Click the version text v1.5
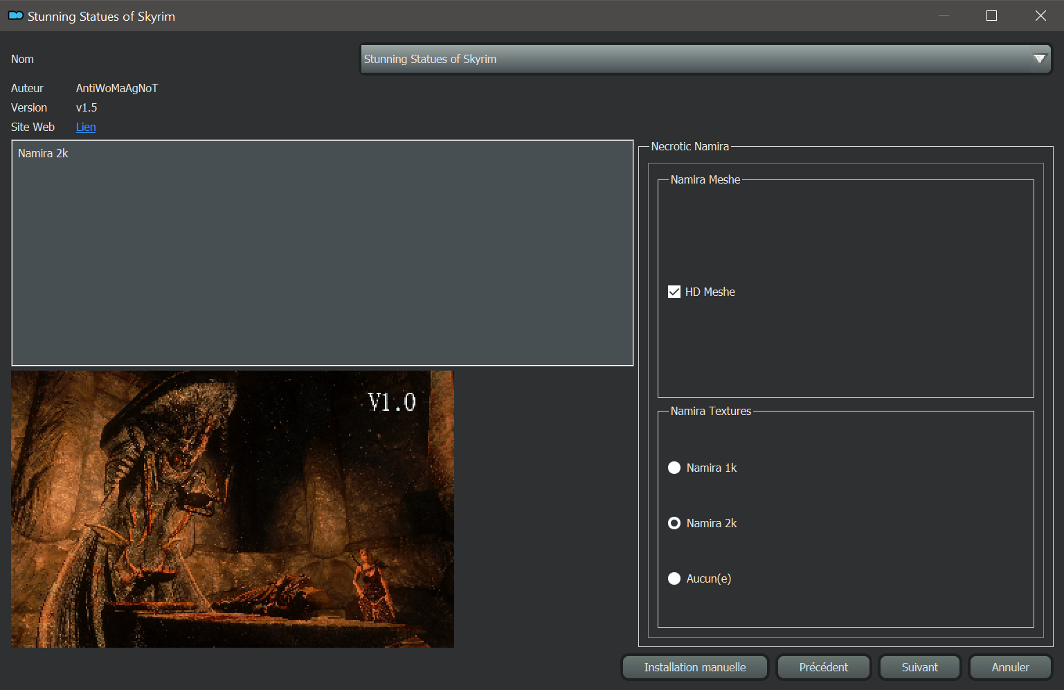The height and width of the screenshot is (690, 1064). click(87, 107)
